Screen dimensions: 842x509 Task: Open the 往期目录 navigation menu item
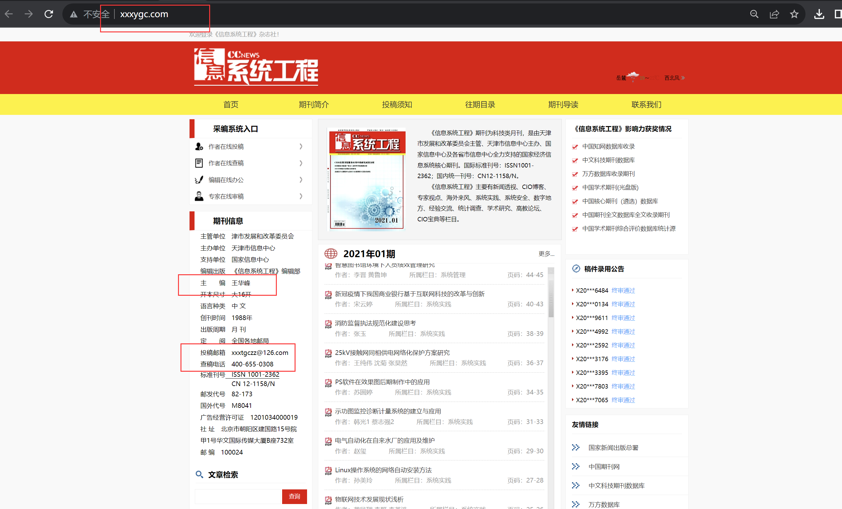tap(480, 104)
